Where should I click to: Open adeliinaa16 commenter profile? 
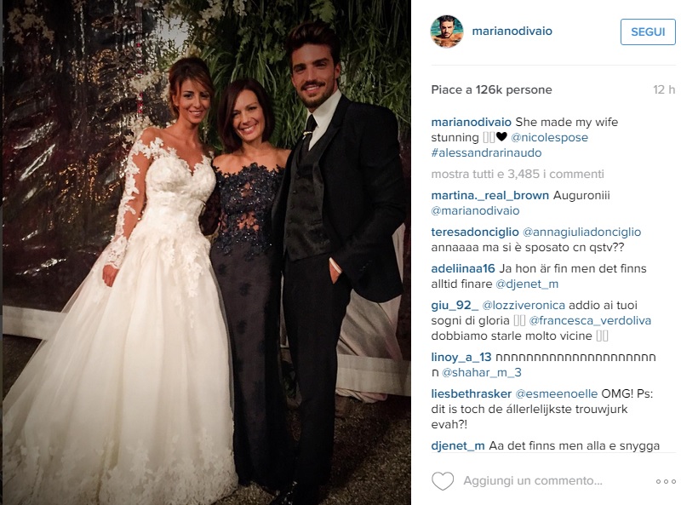pyautogui.click(x=463, y=268)
